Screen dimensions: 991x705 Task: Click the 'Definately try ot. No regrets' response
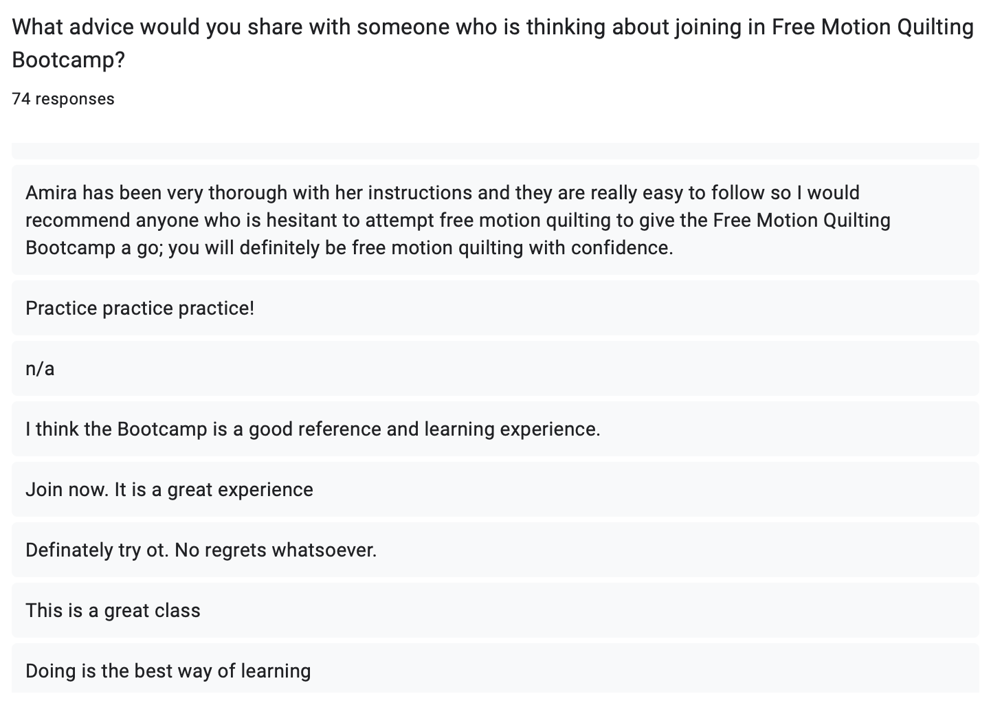pyautogui.click(x=495, y=550)
